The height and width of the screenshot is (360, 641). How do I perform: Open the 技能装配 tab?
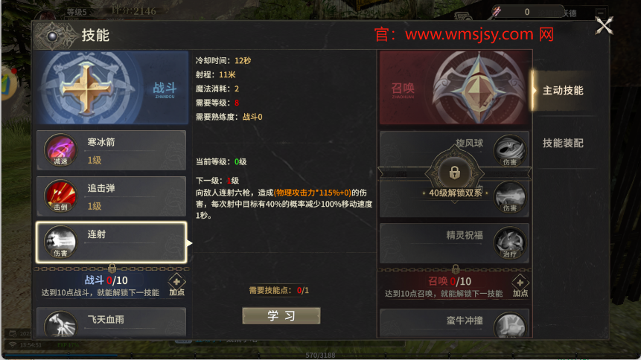pyautogui.click(x=563, y=143)
